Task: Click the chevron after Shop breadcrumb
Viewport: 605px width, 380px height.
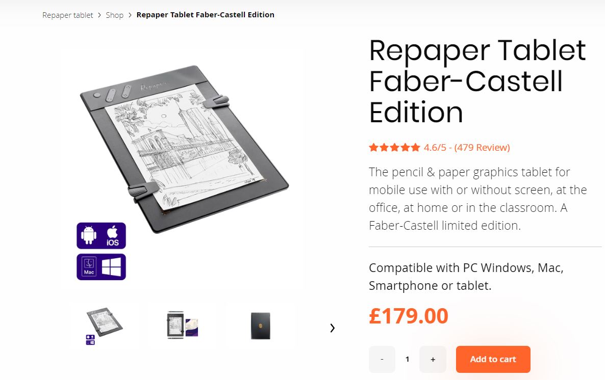Action: [130, 15]
